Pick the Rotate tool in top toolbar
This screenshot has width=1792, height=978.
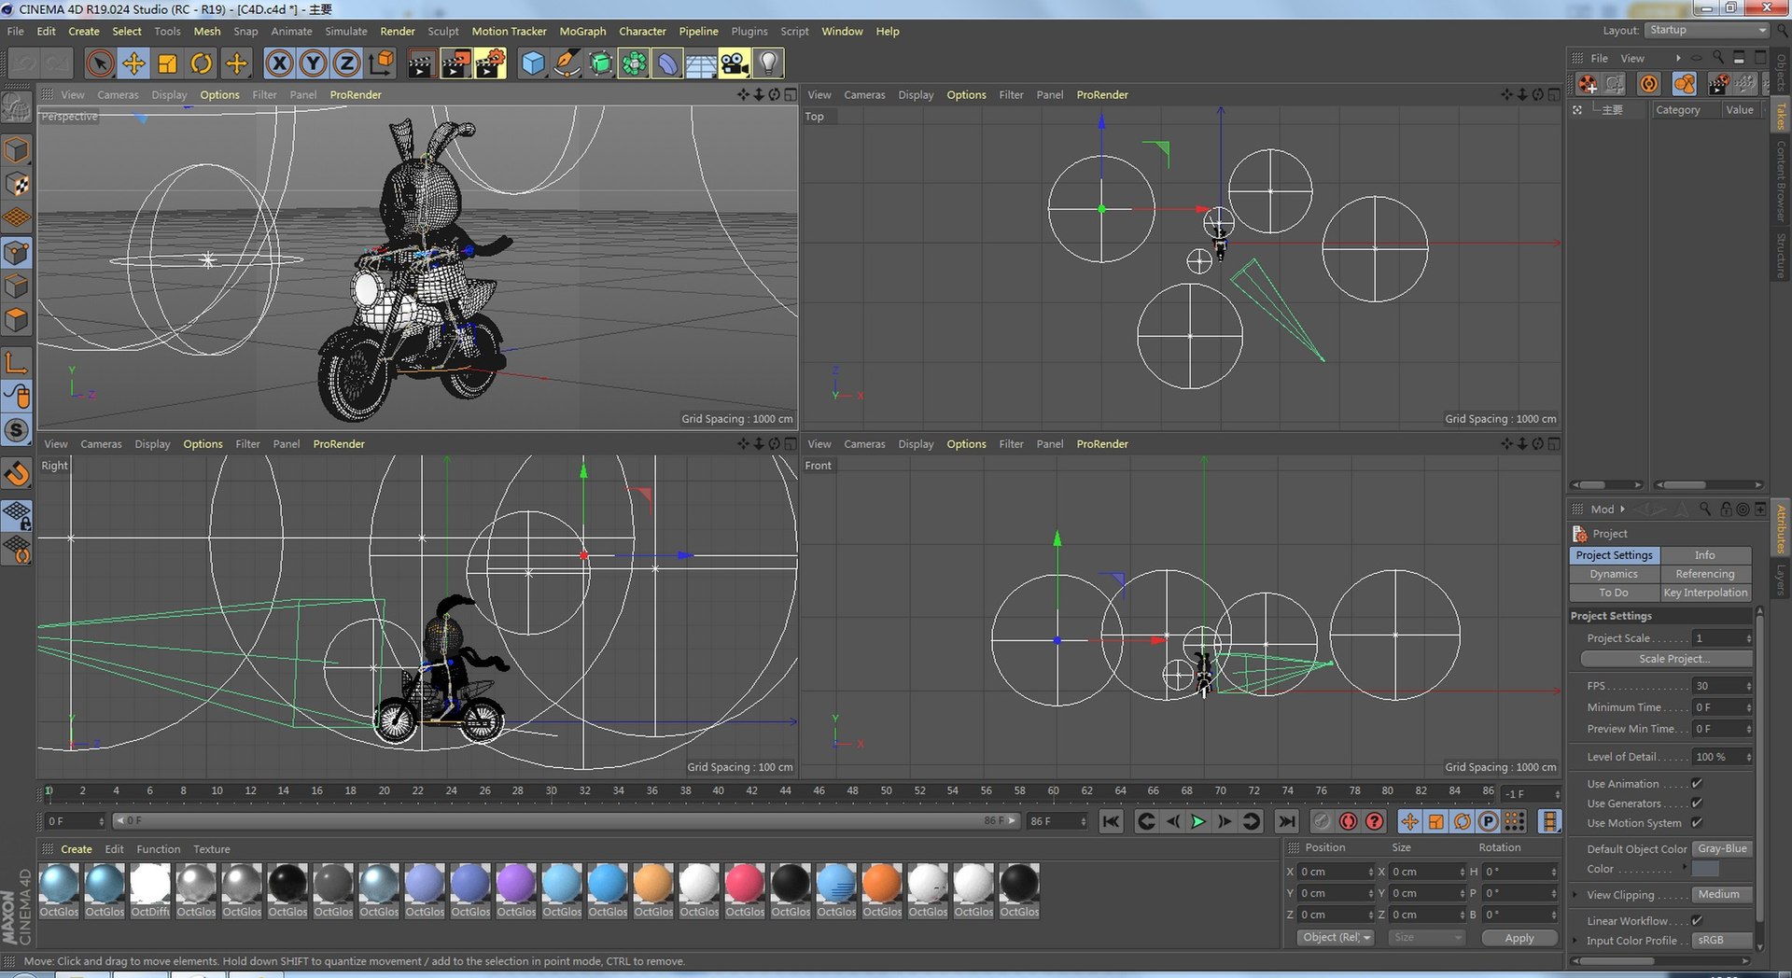201,63
